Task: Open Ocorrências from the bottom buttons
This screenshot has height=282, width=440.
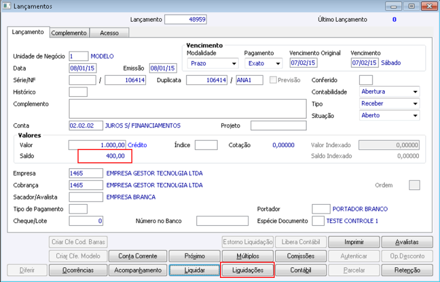Action: 78,270
